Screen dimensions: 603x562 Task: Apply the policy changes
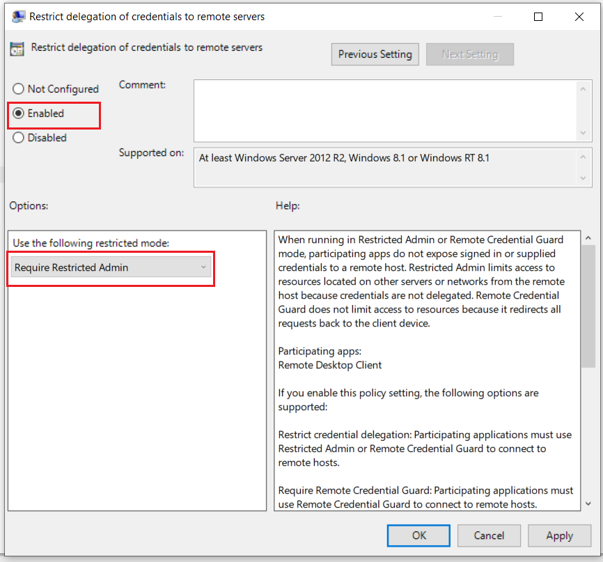click(559, 536)
